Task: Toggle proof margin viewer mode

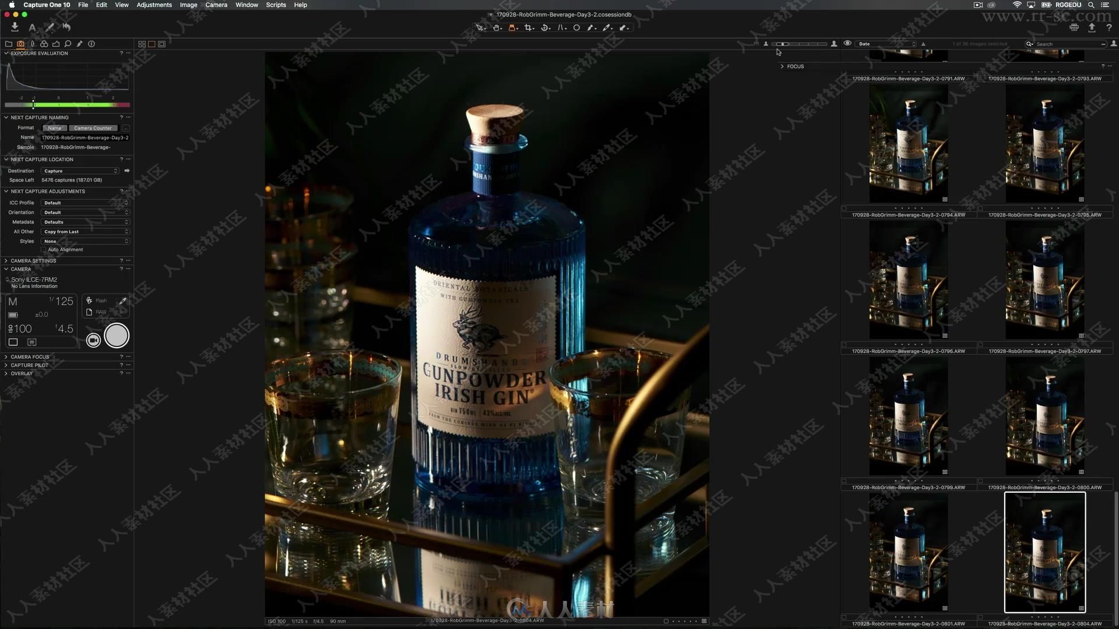Action: [161, 44]
